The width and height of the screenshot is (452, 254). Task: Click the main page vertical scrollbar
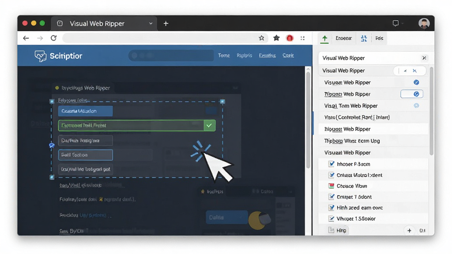click(x=308, y=121)
